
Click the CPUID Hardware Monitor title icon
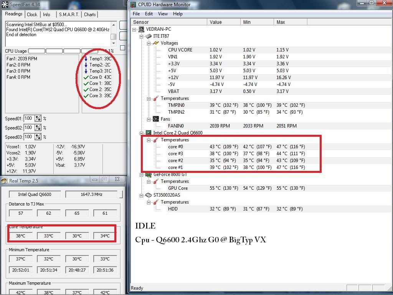point(133,4)
